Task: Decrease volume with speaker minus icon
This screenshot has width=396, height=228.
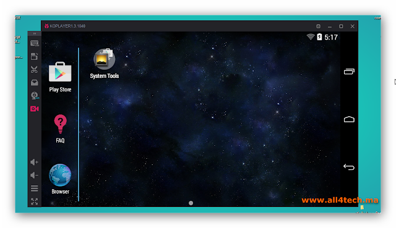Action: (x=35, y=175)
